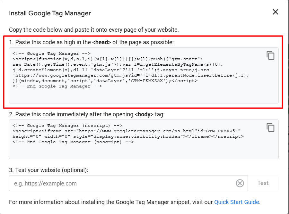289x214 pixels.
Task: Click the bold <body> tag text
Action: coord(144,114)
